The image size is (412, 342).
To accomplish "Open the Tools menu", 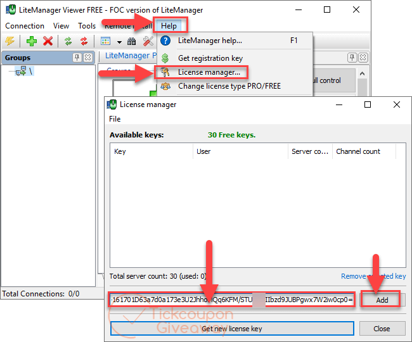I will (x=87, y=26).
